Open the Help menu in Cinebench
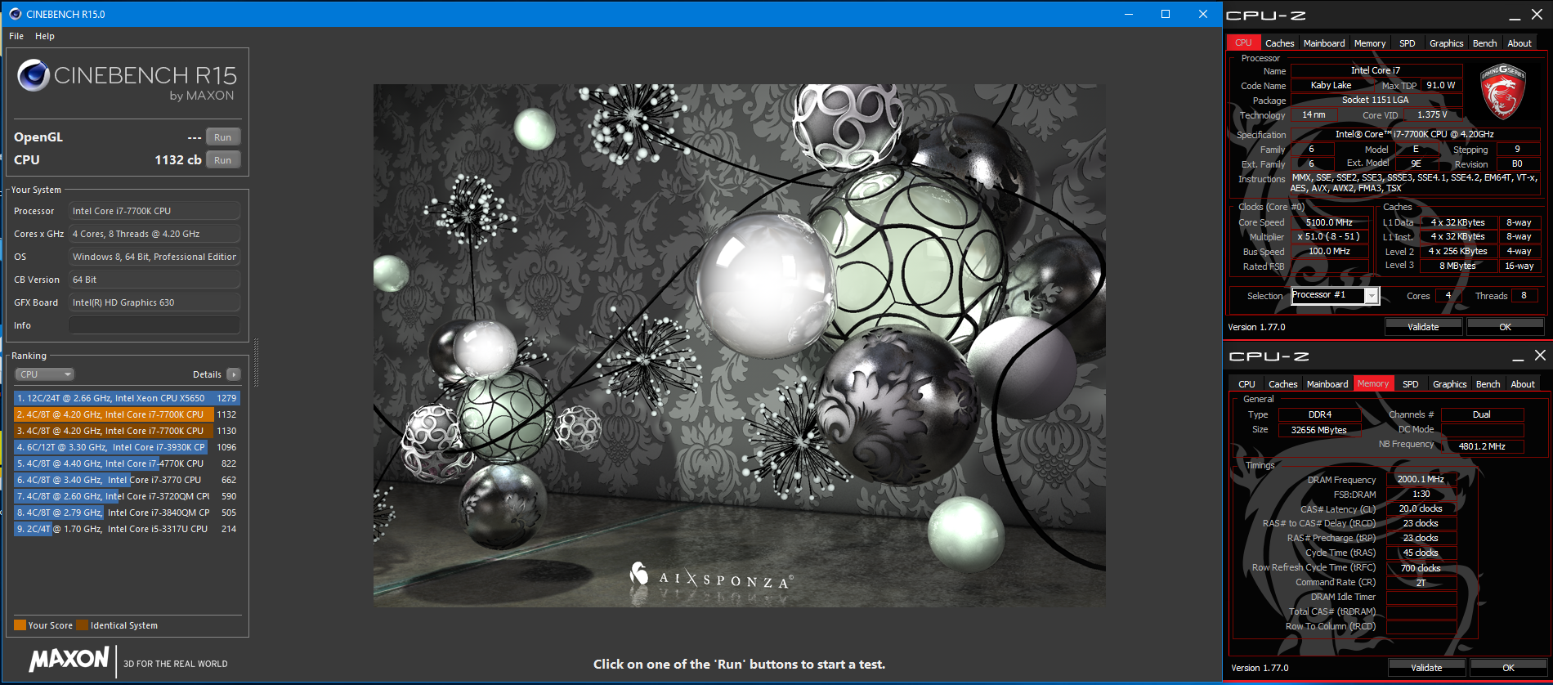The image size is (1553, 685). pos(45,36)
